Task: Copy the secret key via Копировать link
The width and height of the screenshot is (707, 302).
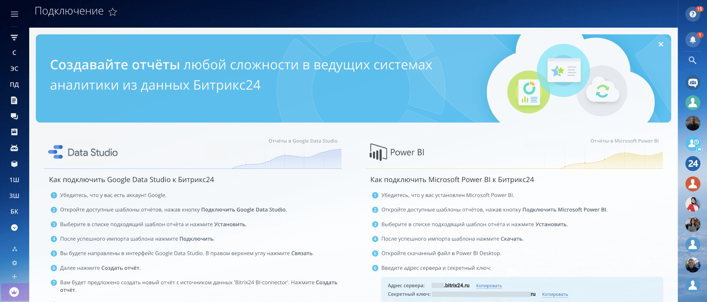Action: [555, 294]
